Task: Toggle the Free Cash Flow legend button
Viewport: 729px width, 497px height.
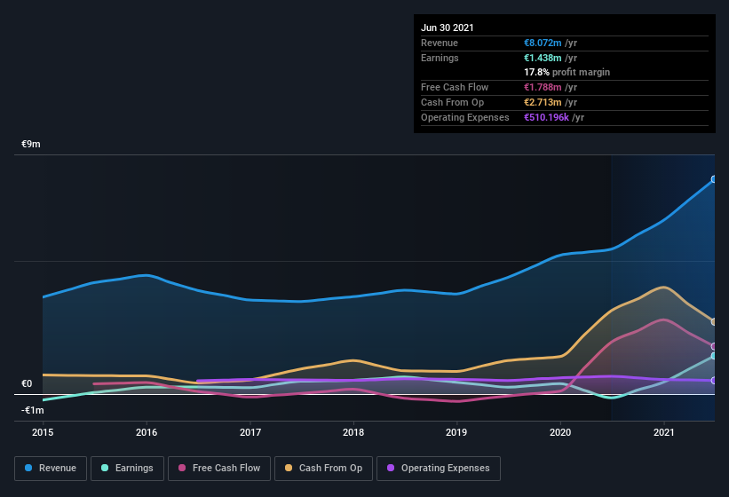Action: pos(219,469)
